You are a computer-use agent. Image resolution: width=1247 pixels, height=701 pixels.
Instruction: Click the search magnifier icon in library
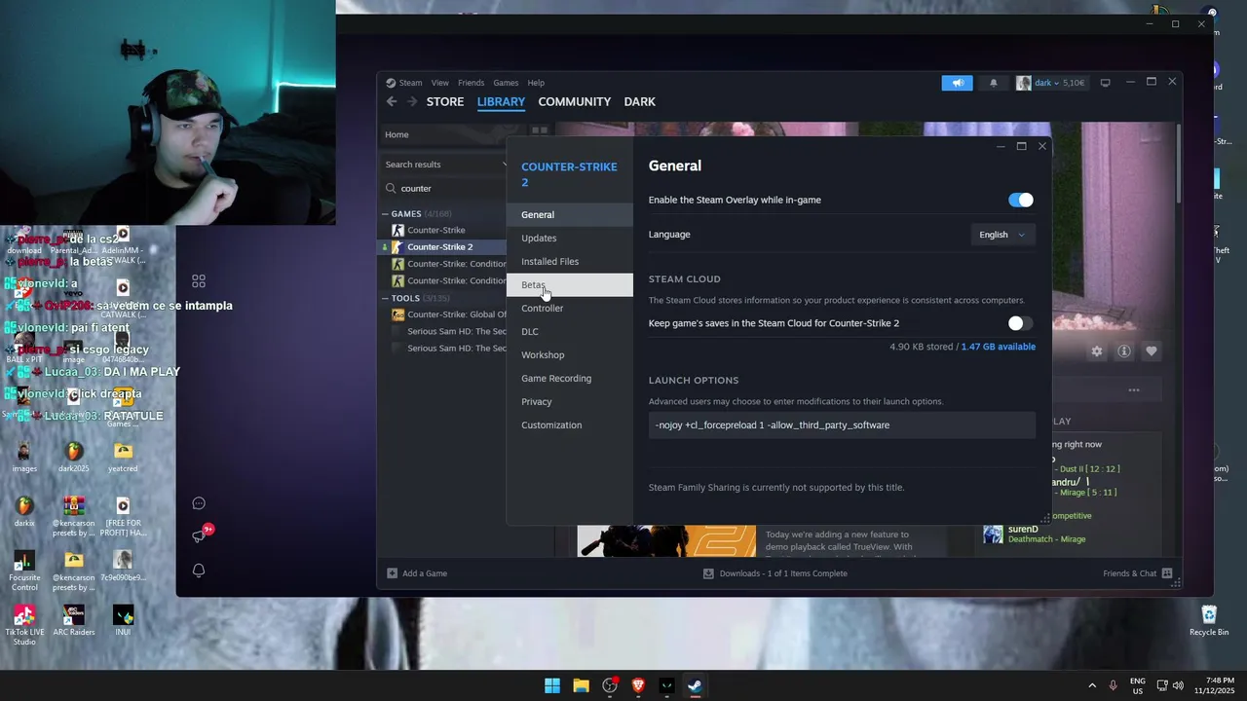[x=392, y=189]
